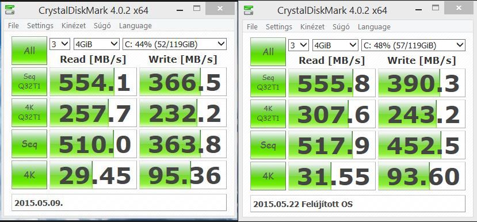The image size is (477, 222).
Task: Click the All button in left CrystalDiskMark window
Action: coord(29,51)
